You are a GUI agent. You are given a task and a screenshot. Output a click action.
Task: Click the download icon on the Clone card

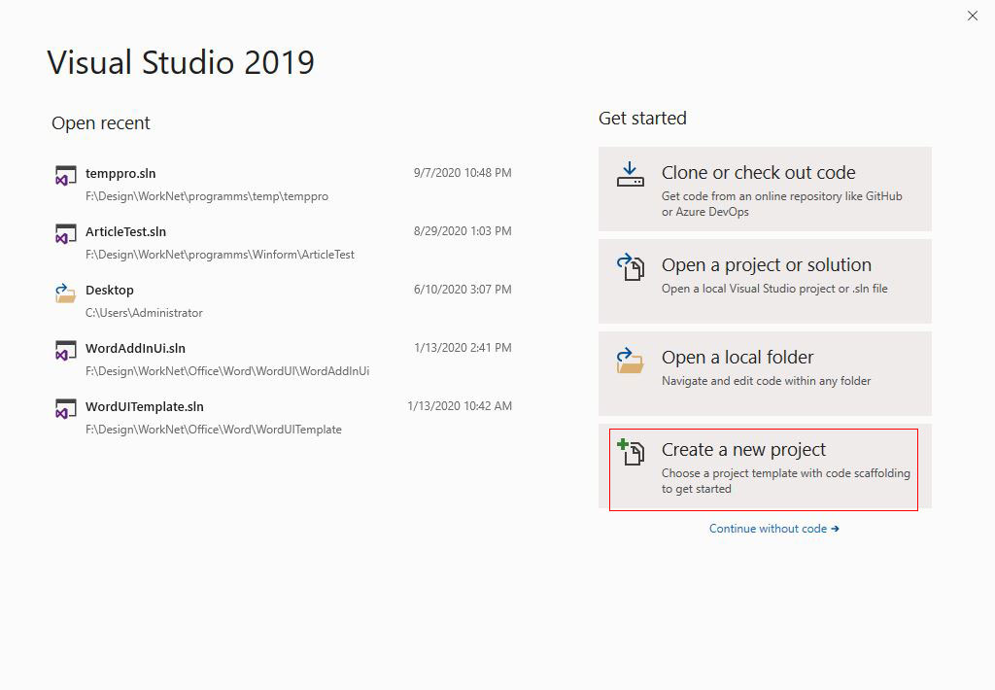(x=630, y=174)
